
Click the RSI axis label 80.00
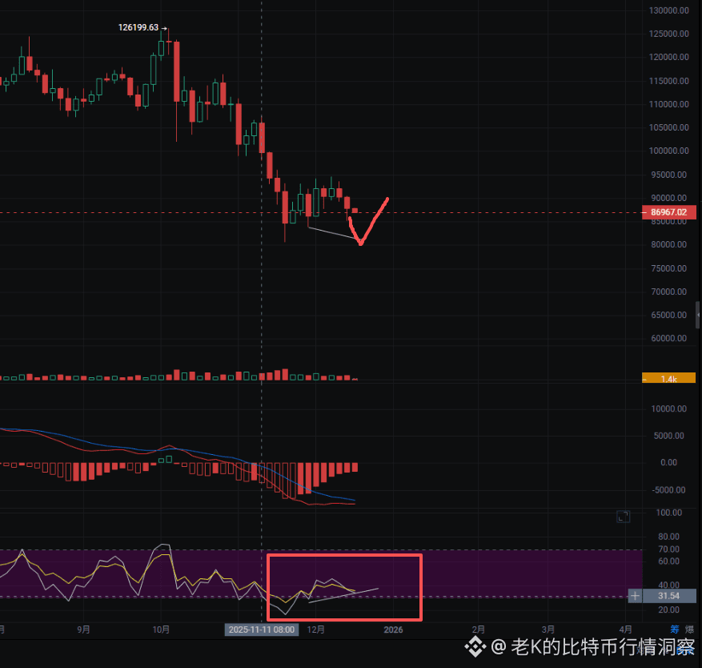pos(669,537)
